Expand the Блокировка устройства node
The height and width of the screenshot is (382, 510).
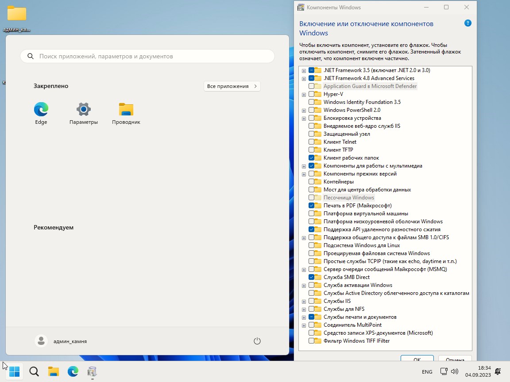pos(304,118)
